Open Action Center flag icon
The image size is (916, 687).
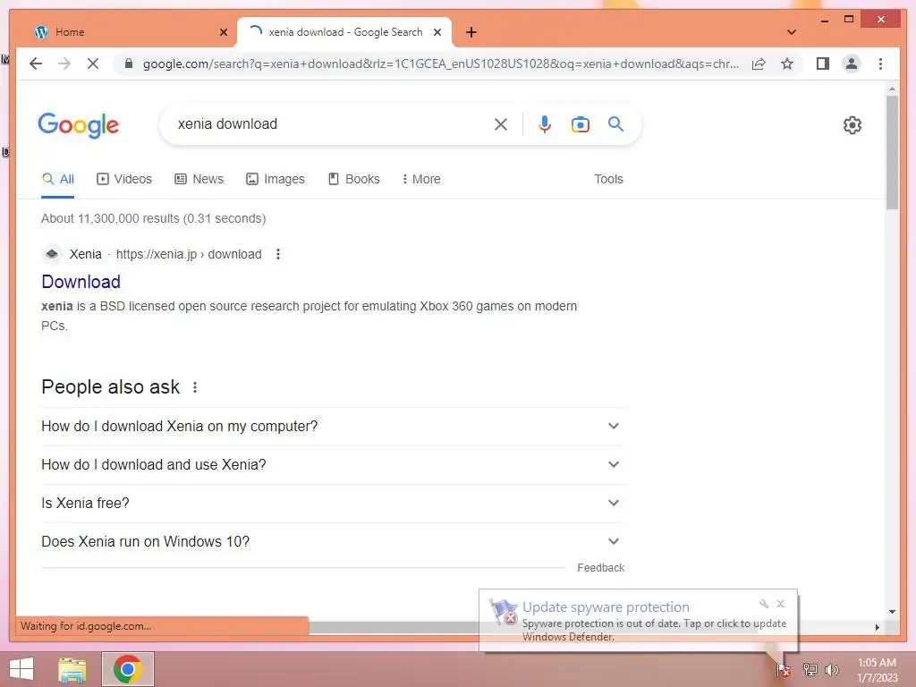click(784, 669)
